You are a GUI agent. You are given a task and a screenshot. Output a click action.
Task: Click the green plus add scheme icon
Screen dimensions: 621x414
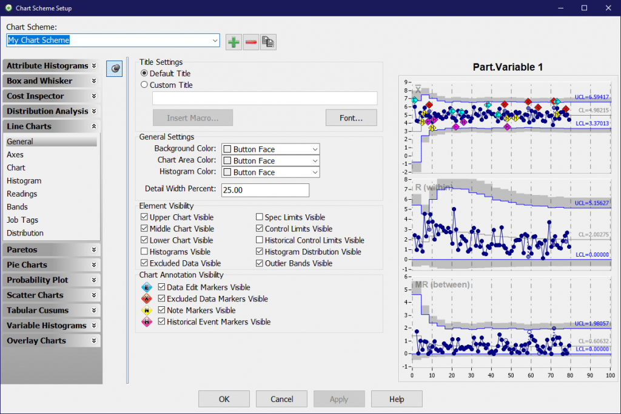[233, 42]
